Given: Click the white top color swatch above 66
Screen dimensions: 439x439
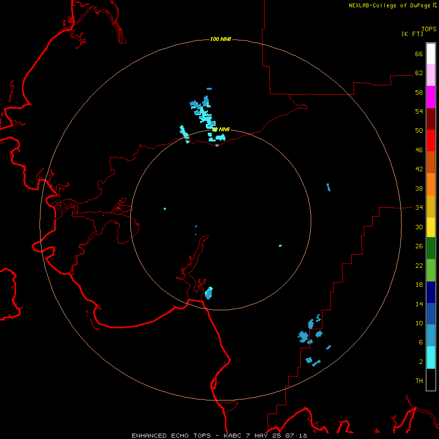Looking at the screenshot, I should coord(431,54).
